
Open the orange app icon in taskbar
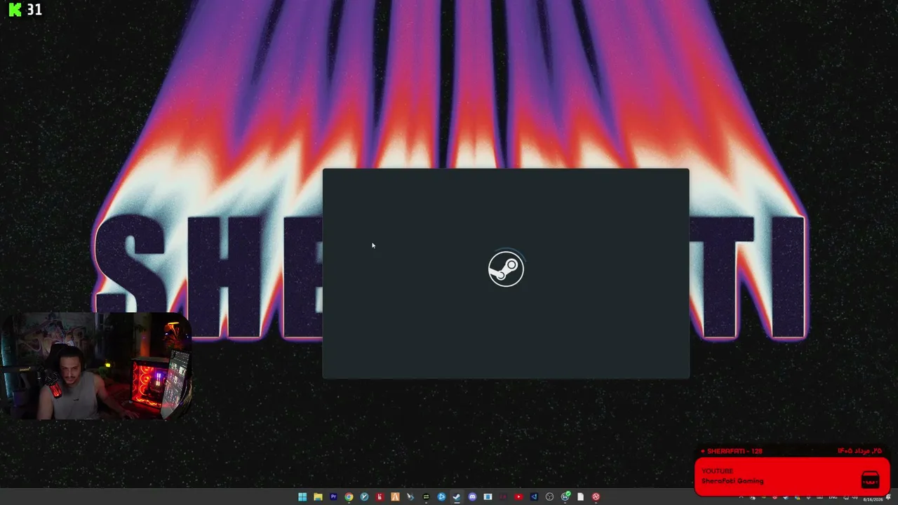point(395,497)
